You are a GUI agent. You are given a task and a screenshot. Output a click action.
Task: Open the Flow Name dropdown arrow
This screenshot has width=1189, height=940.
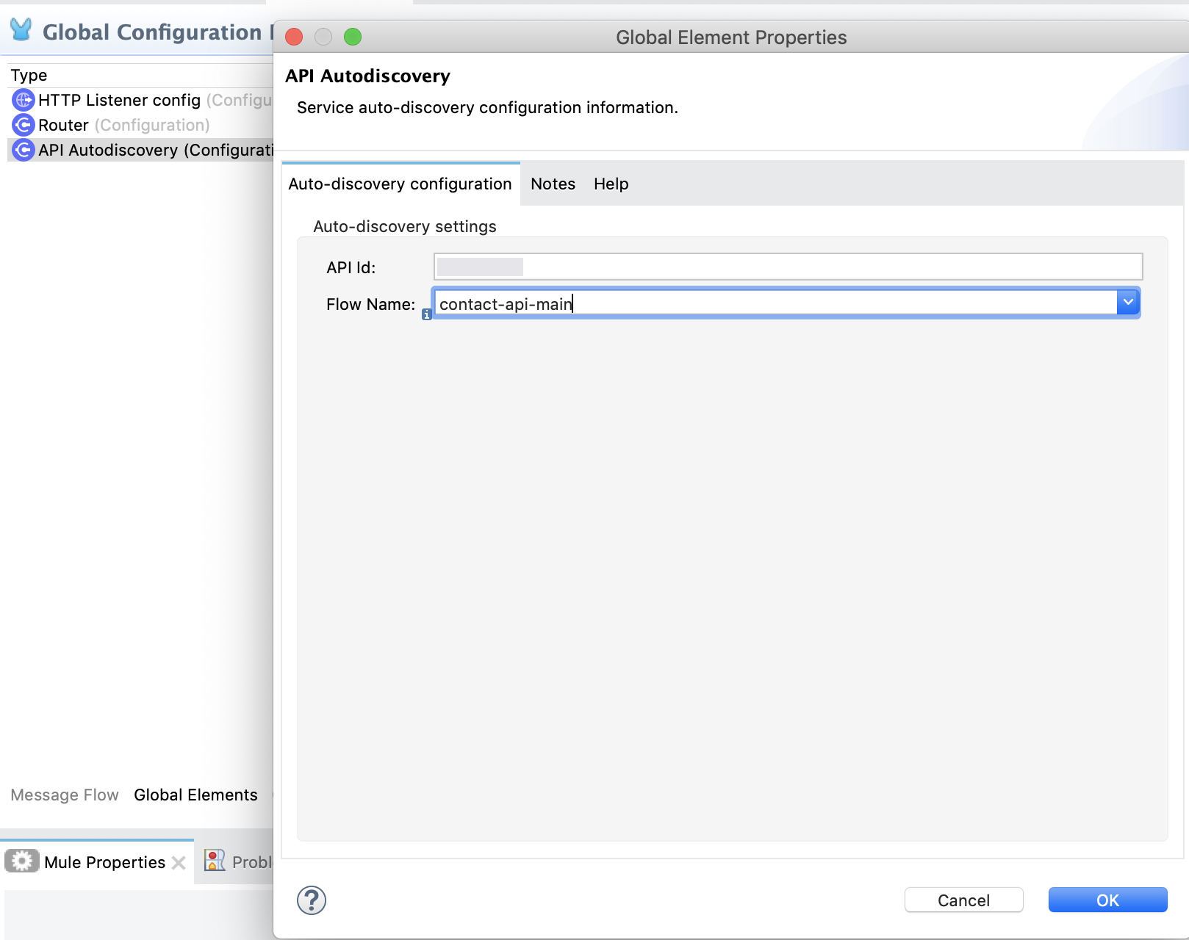point(1128,302)
